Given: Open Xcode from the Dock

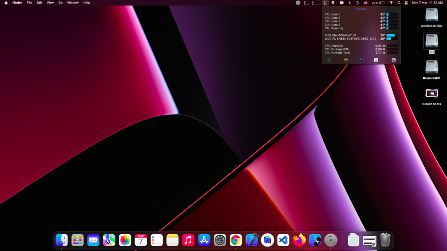Looking at the screenshot, I should click(252, 240).
